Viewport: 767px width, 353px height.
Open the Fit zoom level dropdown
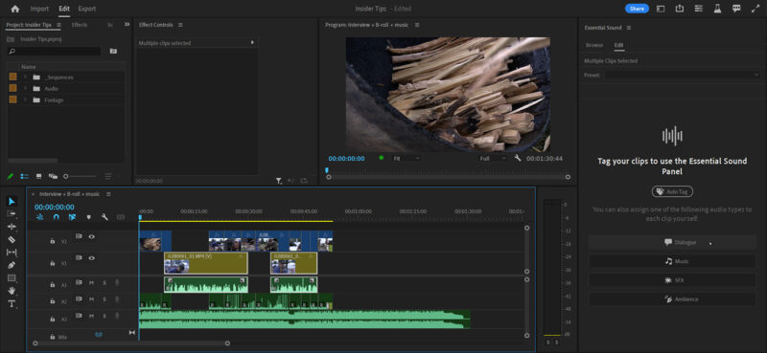click(x=407, y=158)
